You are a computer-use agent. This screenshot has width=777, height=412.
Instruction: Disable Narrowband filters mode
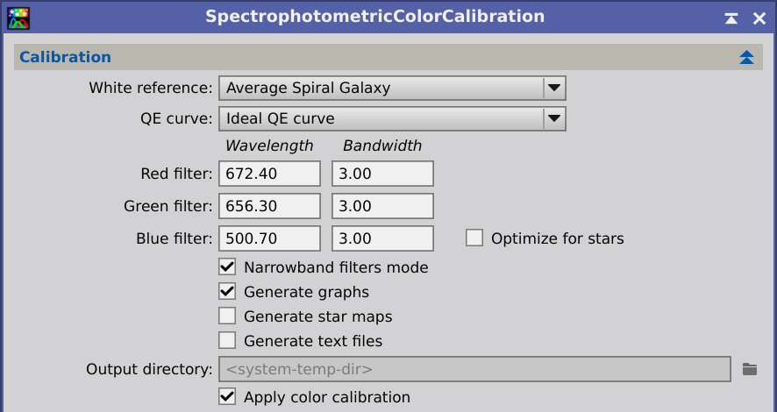(x=227, y=267)
